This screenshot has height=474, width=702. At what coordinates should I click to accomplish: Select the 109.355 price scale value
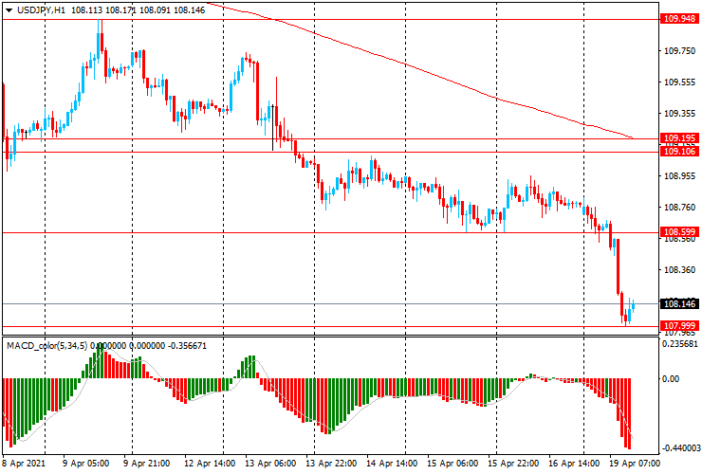679,114
